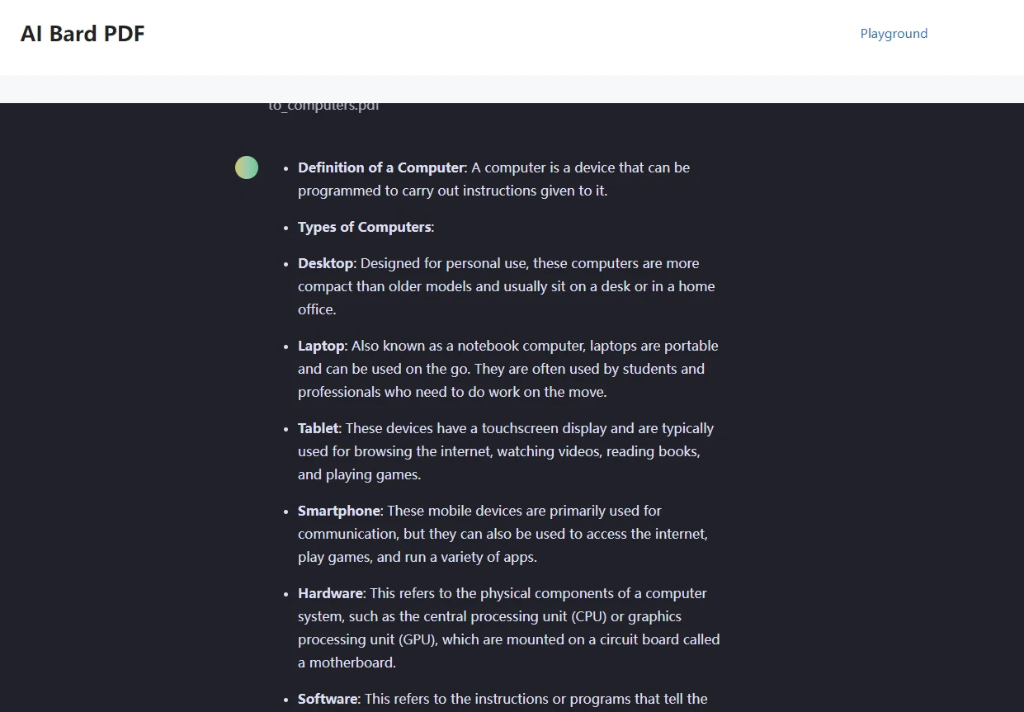
Task: Click the bold "Desktop" term
Action: point(325,263)
